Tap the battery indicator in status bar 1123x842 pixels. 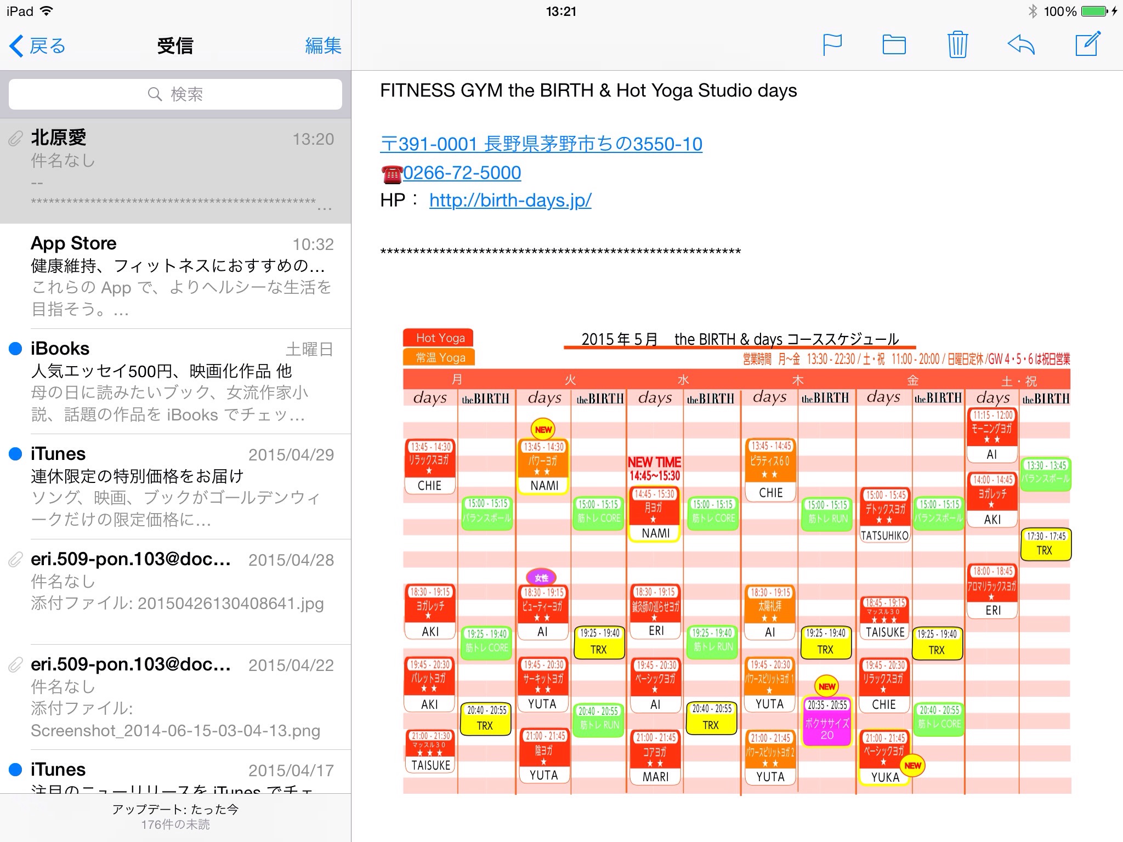point(1095,11)
